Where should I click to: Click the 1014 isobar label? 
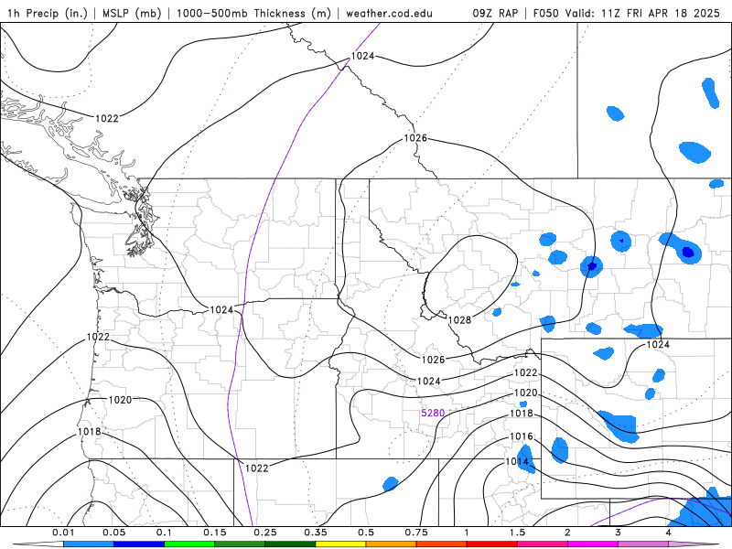tap(517, 462)
